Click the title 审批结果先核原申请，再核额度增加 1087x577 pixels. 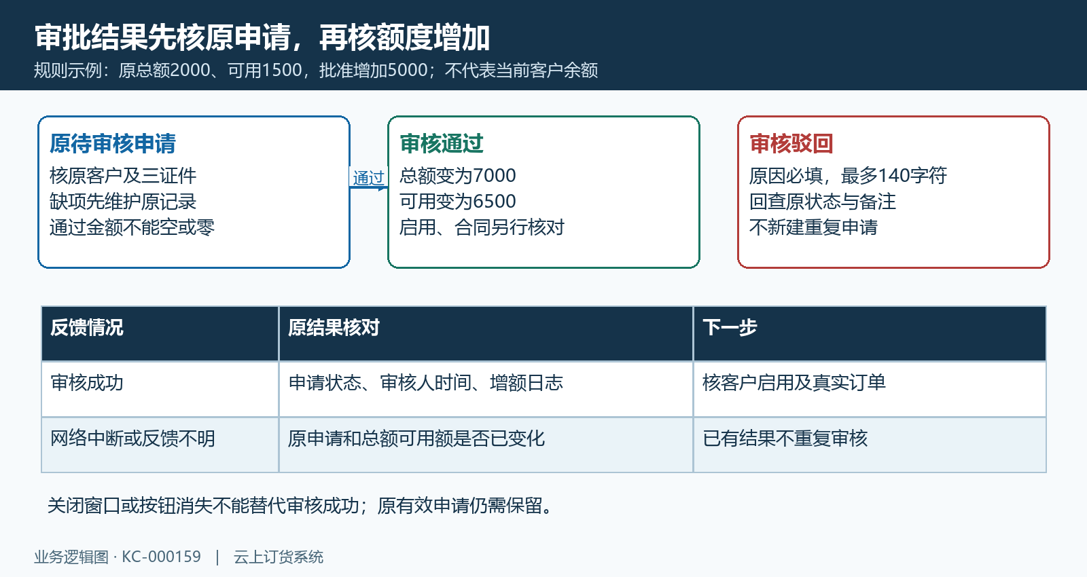pos(262,37)
